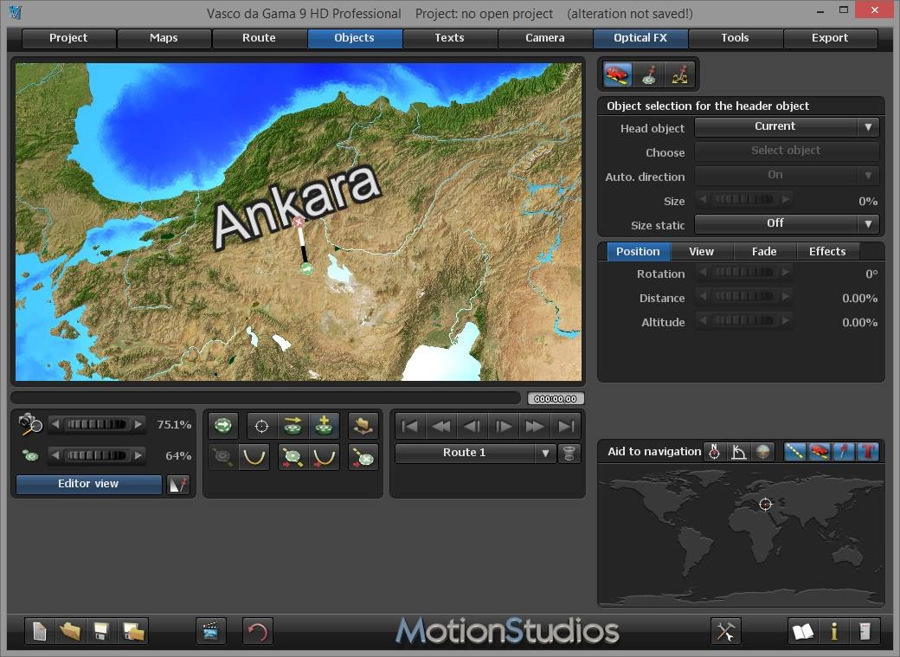
Task: Open the Head object Current dropdown
Action: (787, 127)
